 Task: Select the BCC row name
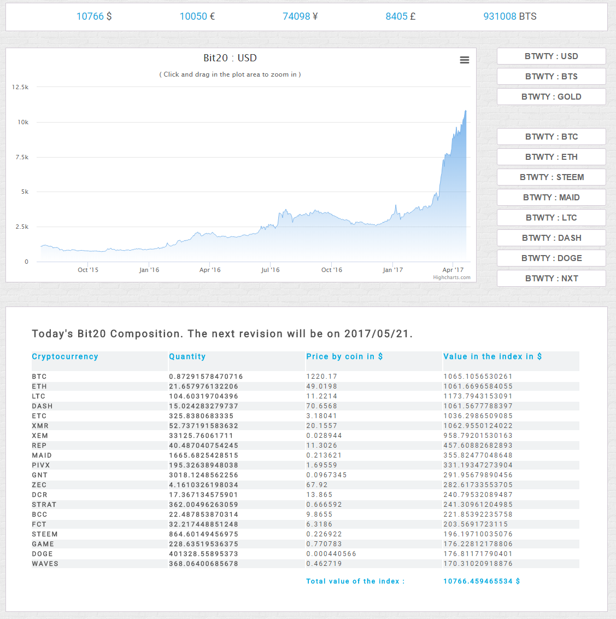39,515
